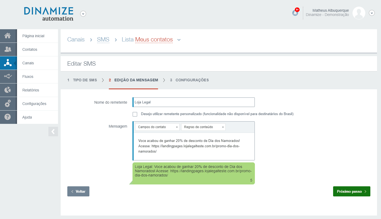Image resolution: width=381 pixels, height=219 pixels.
Task: Open the user account dropdown arrow
Action: 372,13
